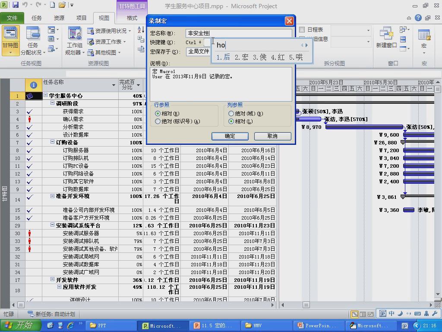This screenshot has height=332, width=442.
Task: Click the macro description text area
Action: click(221, 84)
